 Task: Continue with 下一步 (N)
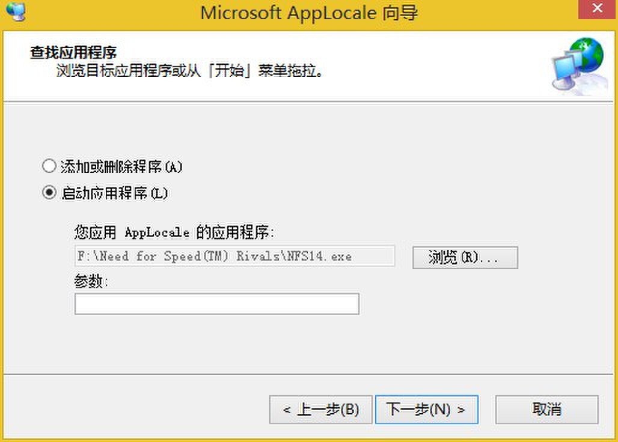pyautogui.click(x=426, y=410)
